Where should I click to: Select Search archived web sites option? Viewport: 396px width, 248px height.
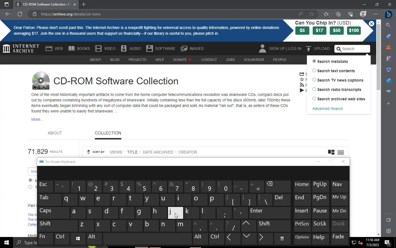(x=314, y=99)
